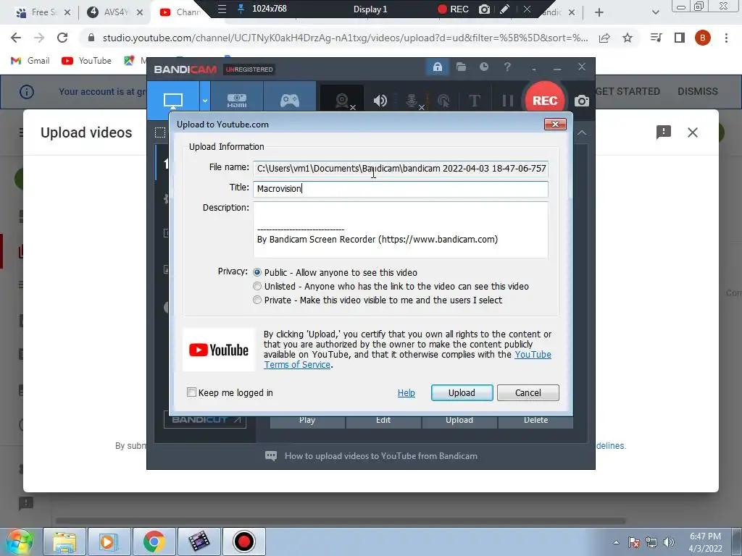Go back in Chrome
This screenshot has height=556, width=742.
(16, 38)
